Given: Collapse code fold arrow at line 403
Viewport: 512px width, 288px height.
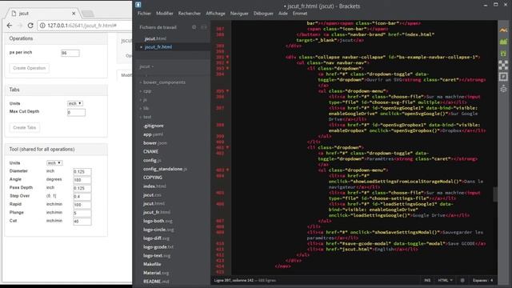Looking at the screenshot, I should 227,170.
